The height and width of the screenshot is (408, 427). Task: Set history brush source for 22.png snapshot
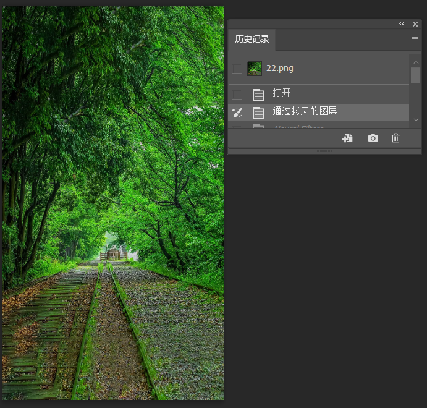pos(237,69)
